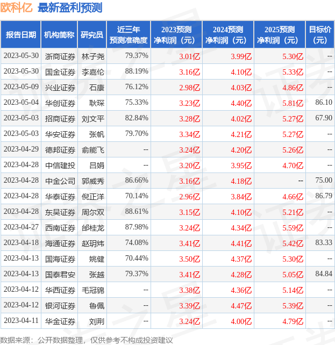Click the 67.90 target price value
335x345 pixels.
(324, 118)
